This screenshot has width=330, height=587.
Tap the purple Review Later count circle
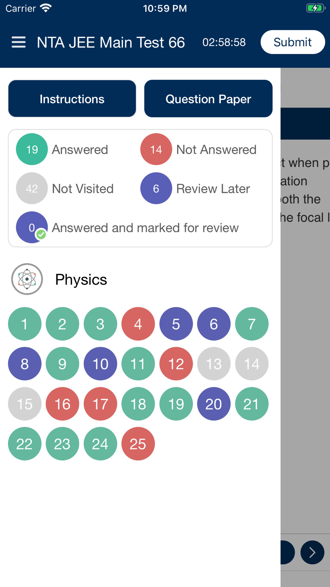pos(156,188)
